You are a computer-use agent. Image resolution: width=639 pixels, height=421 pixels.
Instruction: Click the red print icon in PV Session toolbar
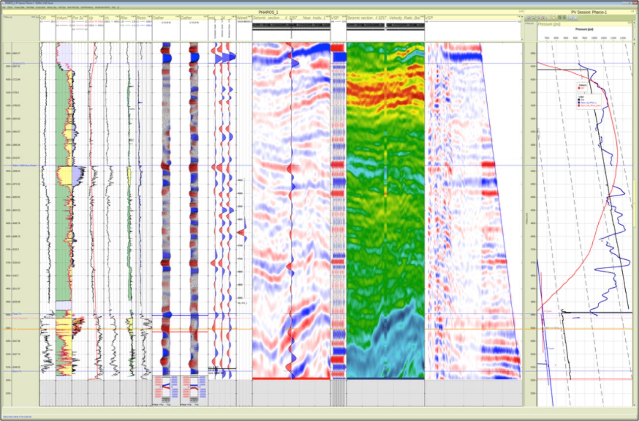[x=542, y=17]
